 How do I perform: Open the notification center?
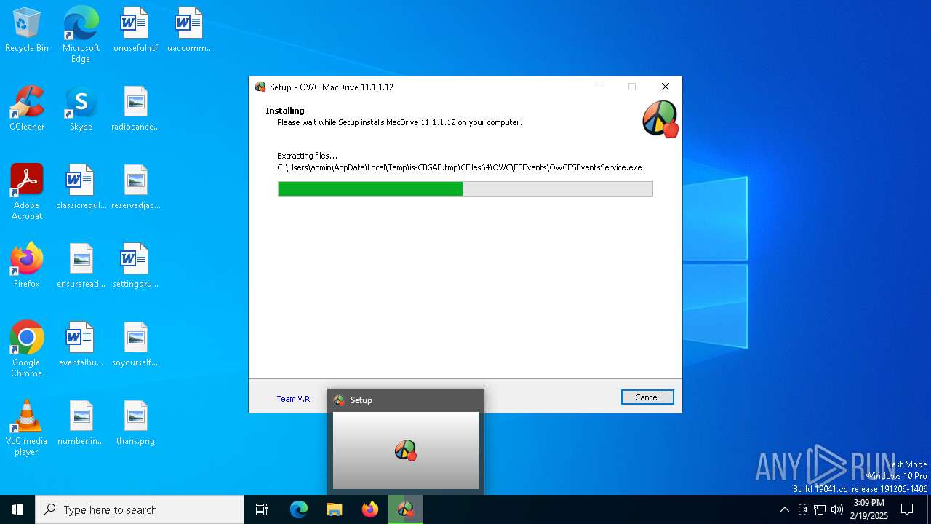click(907, 509)
